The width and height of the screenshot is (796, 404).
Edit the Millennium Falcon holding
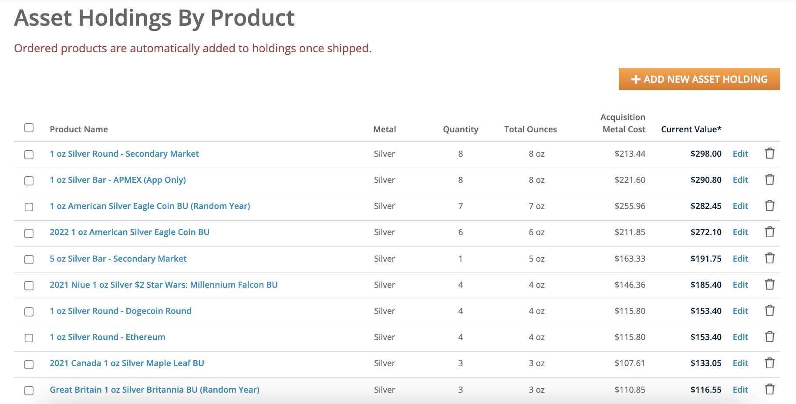pyautogui.click(x=740, y=285)
